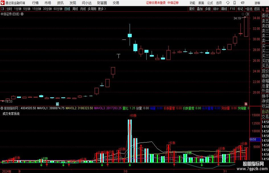Add stock with +自选 button
This screenshot has width=269, height=173.
pos(249,9)
